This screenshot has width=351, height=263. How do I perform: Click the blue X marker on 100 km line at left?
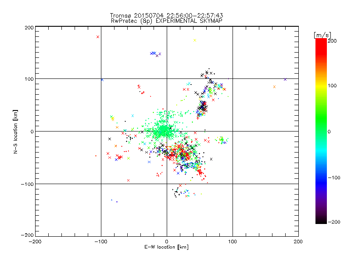(102, 80)
